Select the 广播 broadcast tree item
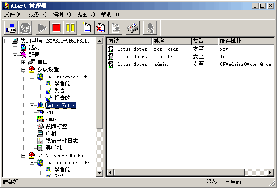 pyautogui.click(x=51, y=134)
